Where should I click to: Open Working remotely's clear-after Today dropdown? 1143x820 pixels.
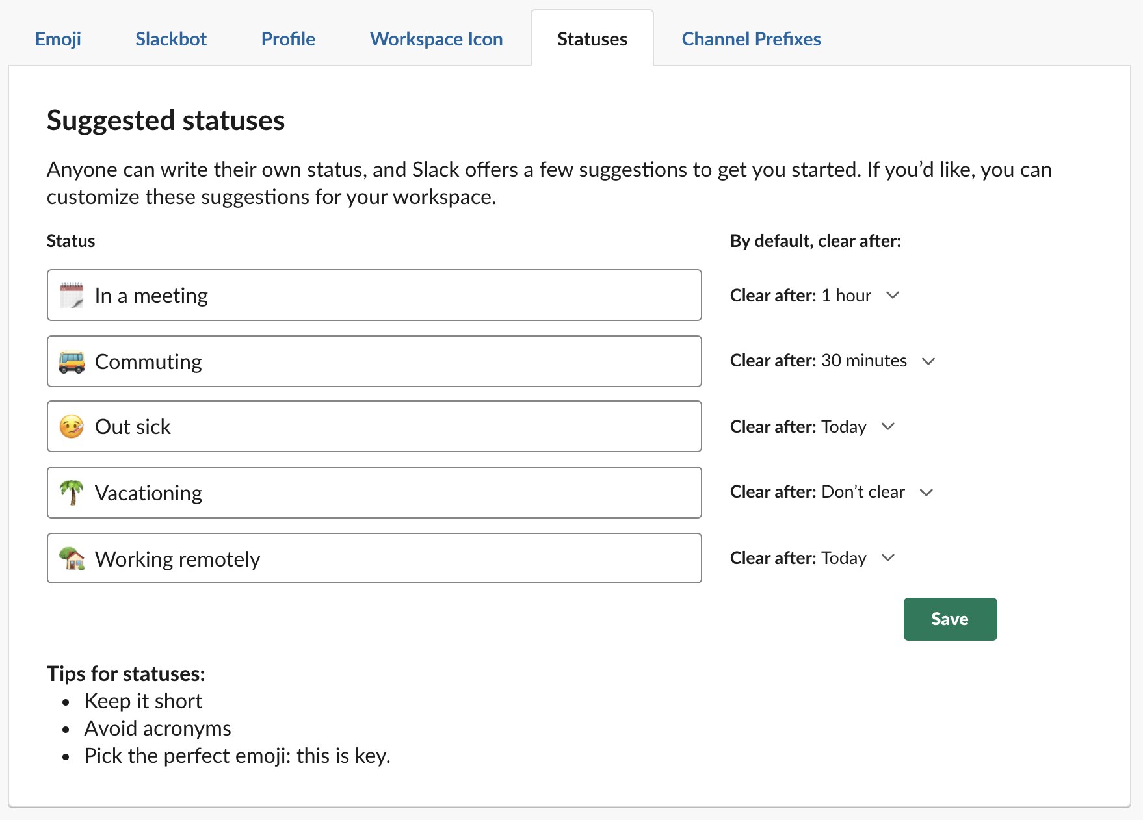click(813, 558)
